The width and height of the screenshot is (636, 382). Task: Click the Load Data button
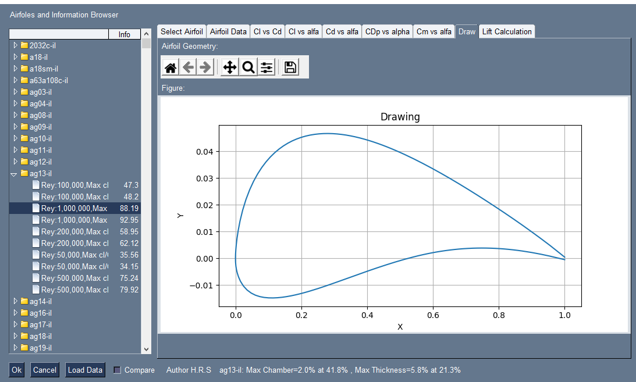pyautogui.click(x=85, y=370)
